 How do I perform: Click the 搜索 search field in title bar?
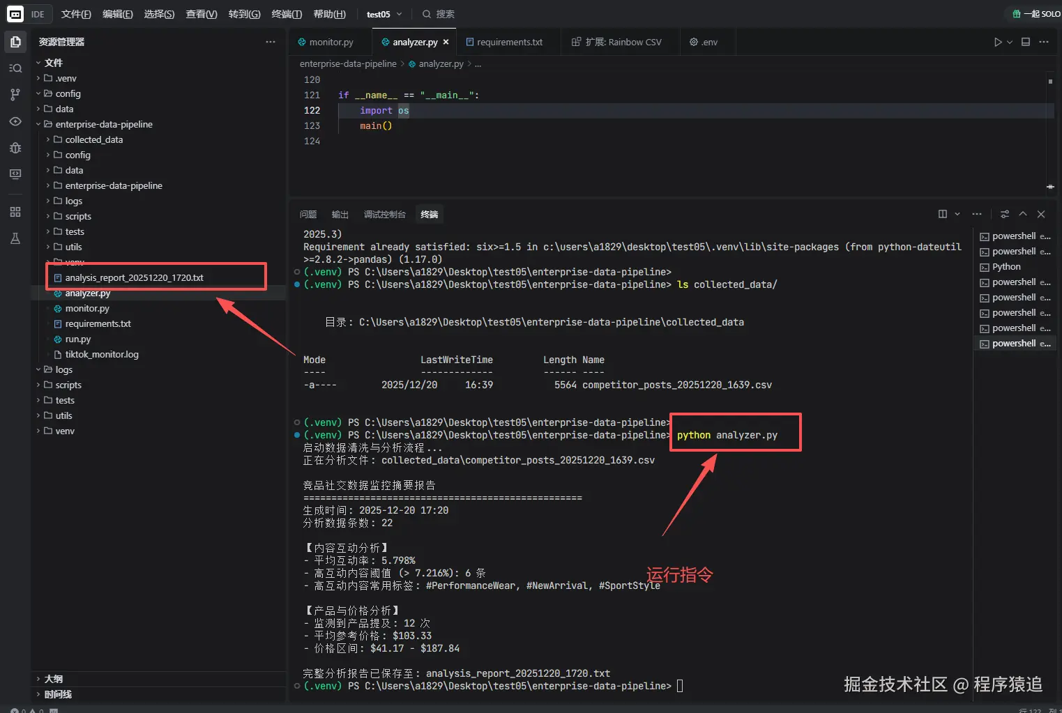click(439, 14)
